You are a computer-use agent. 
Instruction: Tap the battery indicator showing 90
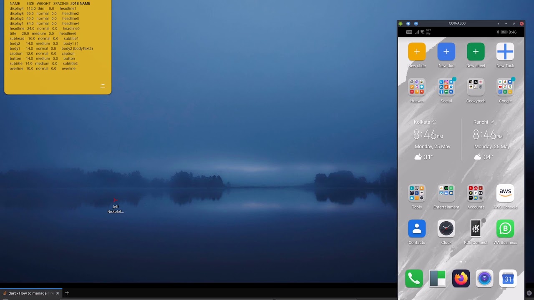click(x=504, y=32)
